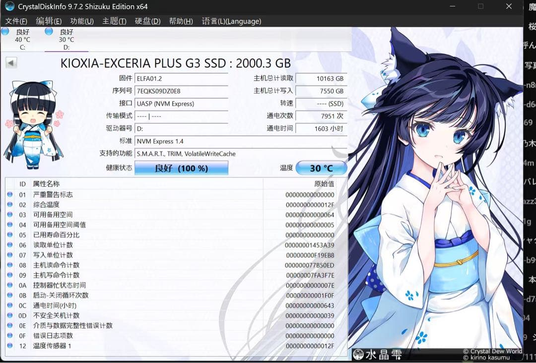536x363 pixels.
Task: Click the 固件 field showing ELFA01.2
Action: pyautogui.click(x=181, y=78)
